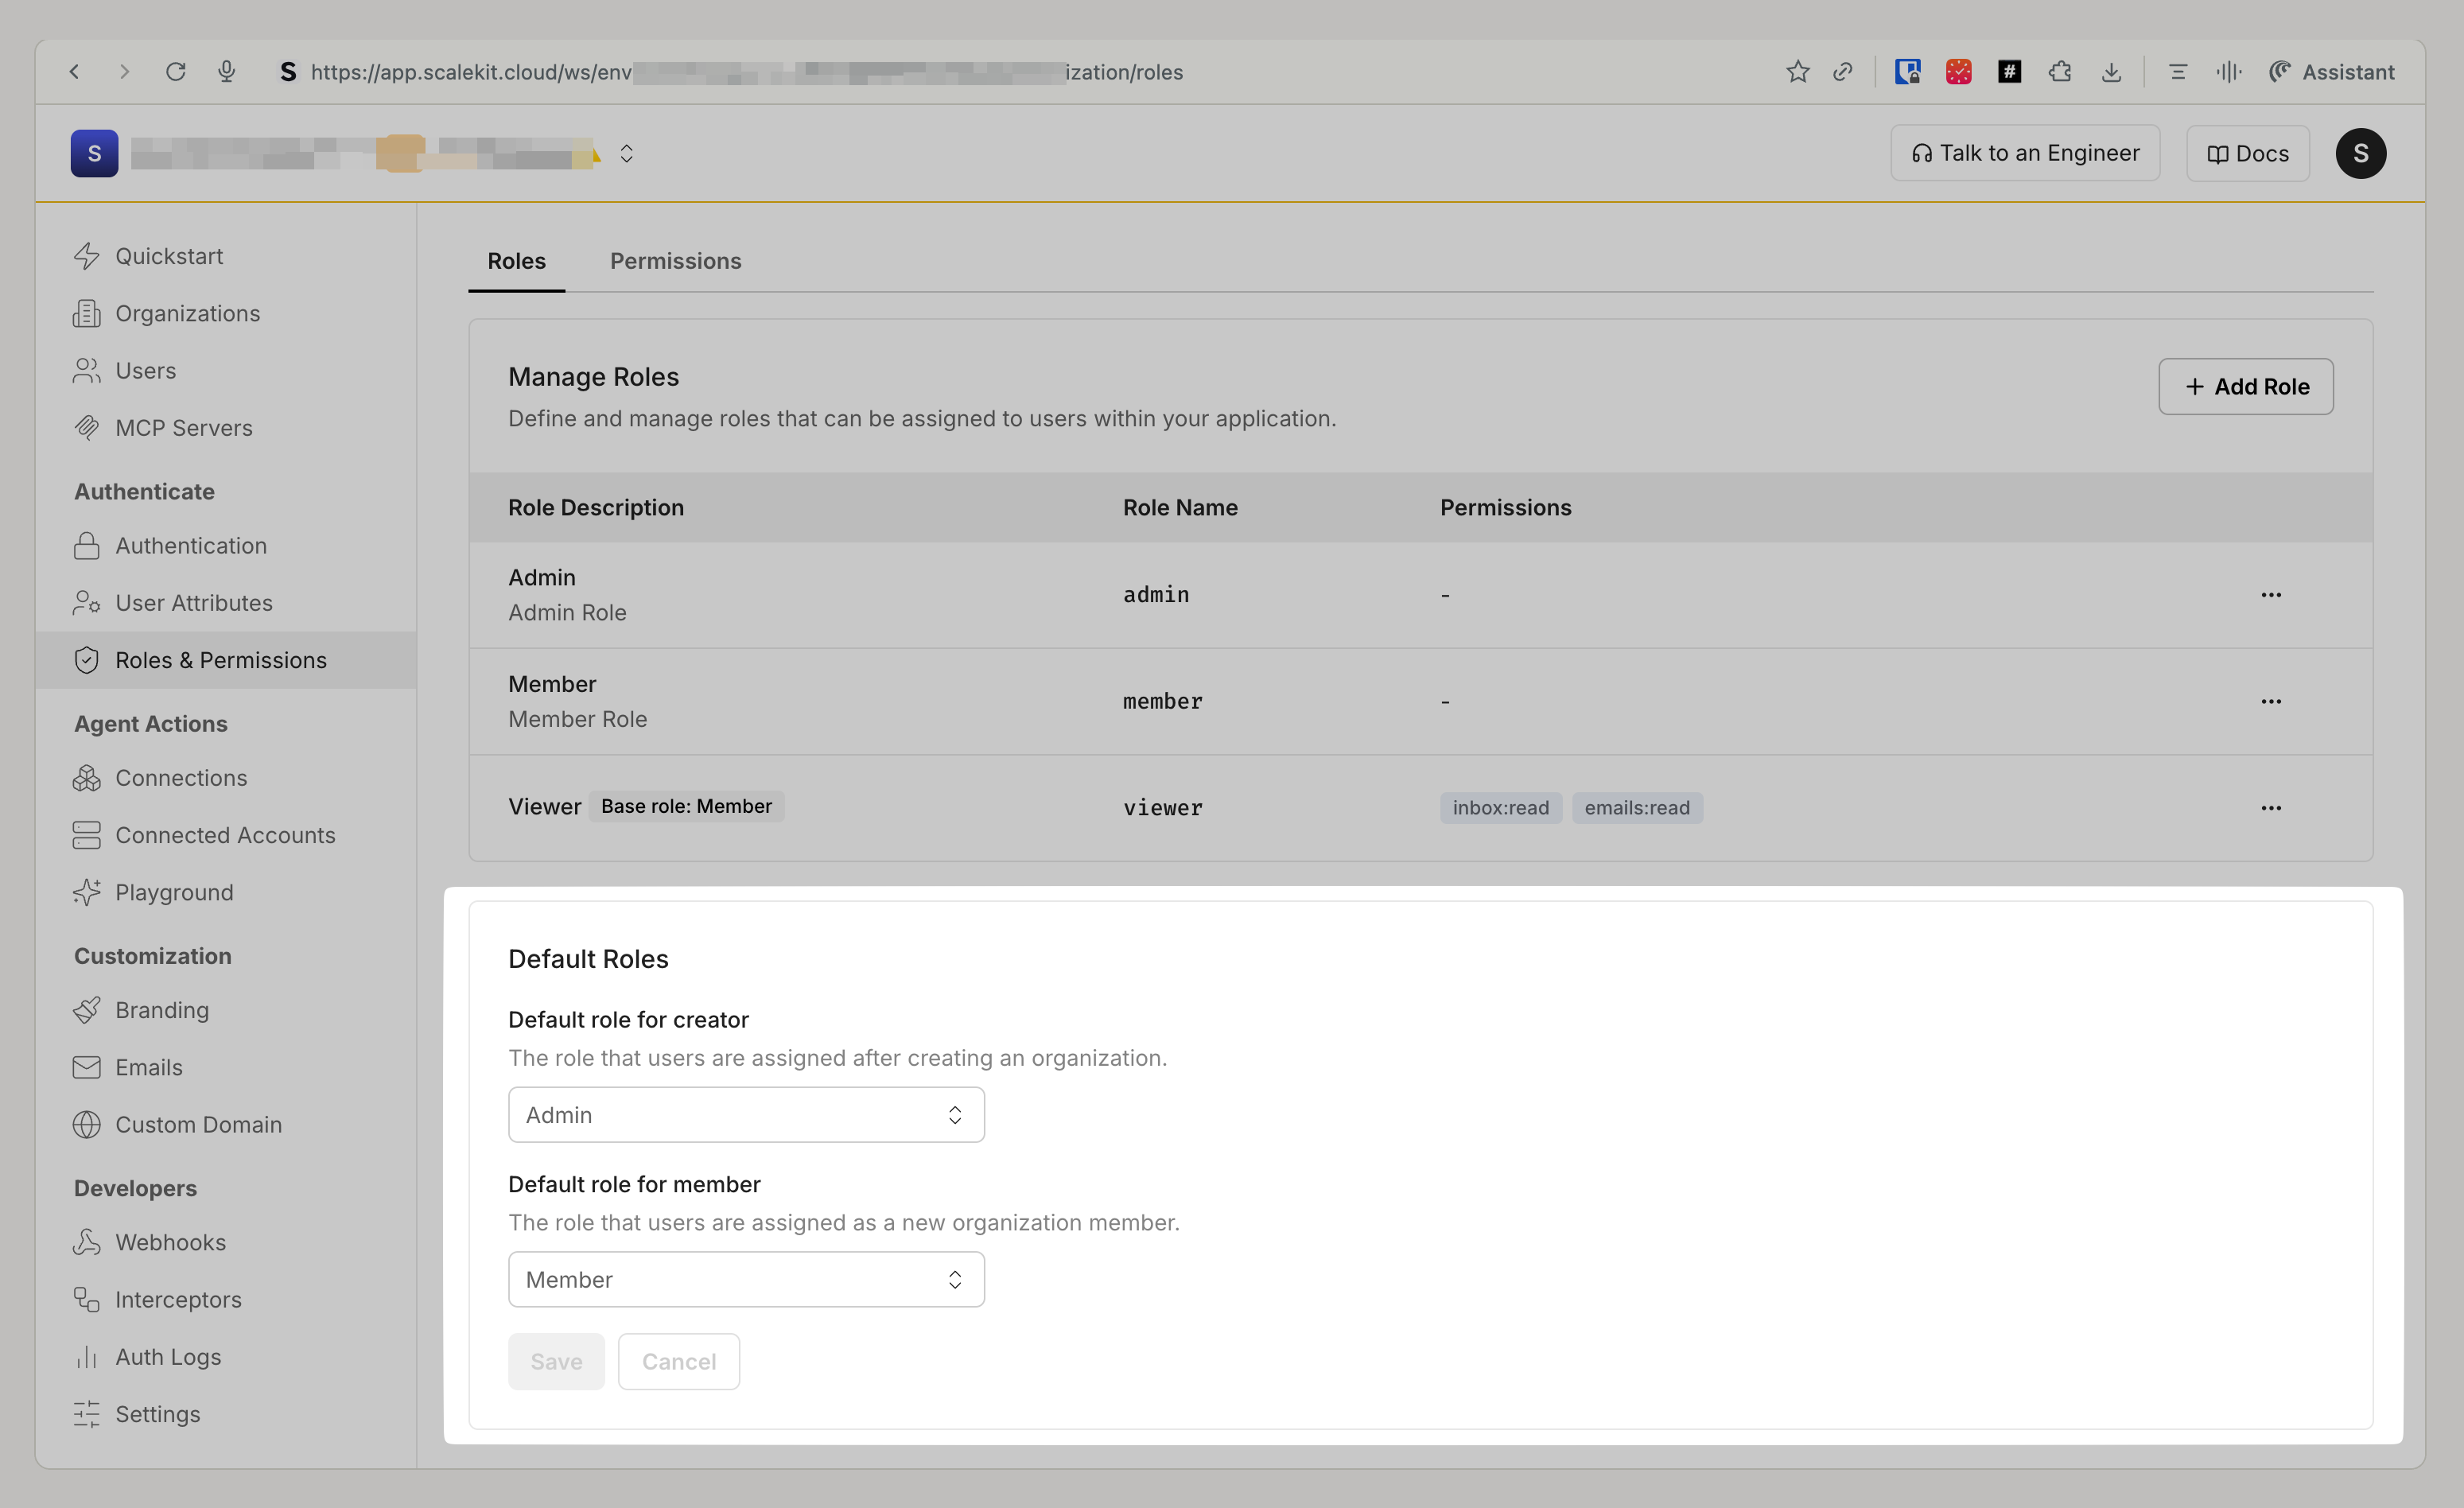This screenshot has height=1508, width=2464.
Task: Switch to the Permissions tab
Action: point(675,261)
